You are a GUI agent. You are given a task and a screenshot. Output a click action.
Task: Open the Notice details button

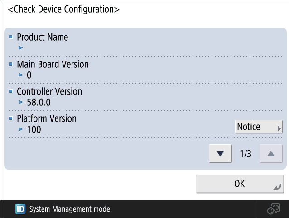259,127
